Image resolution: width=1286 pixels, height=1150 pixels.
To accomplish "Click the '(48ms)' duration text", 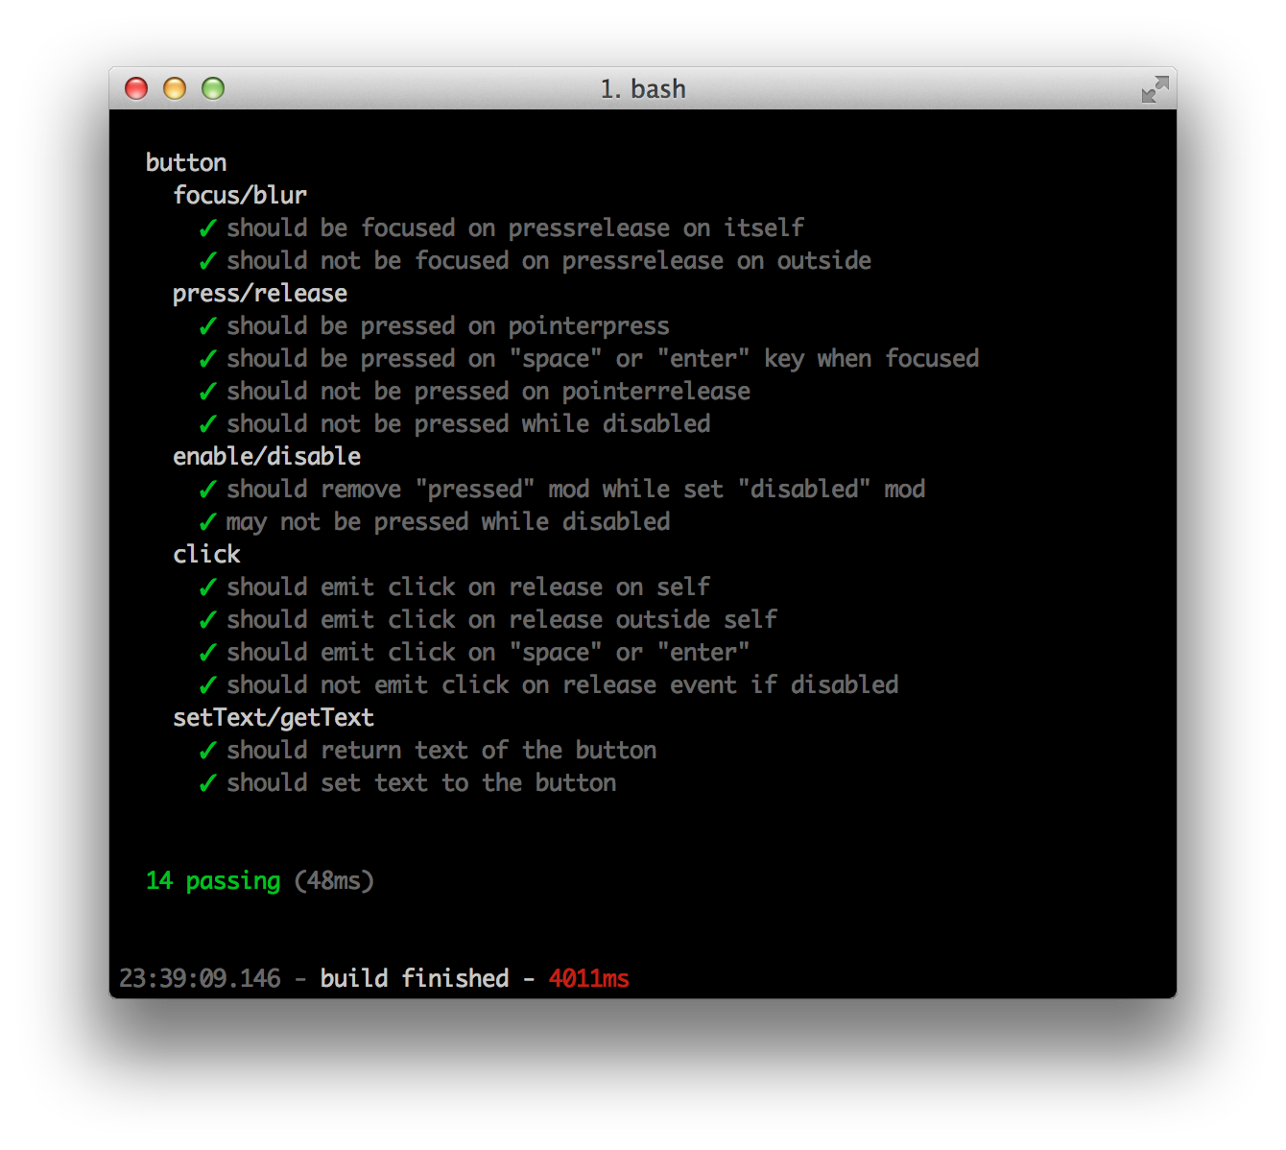I will pos(334,880).
